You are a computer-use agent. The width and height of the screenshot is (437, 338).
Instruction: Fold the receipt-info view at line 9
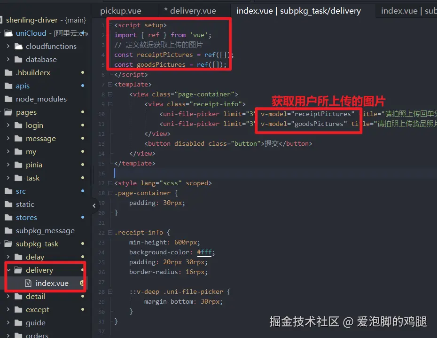point(110,104)
